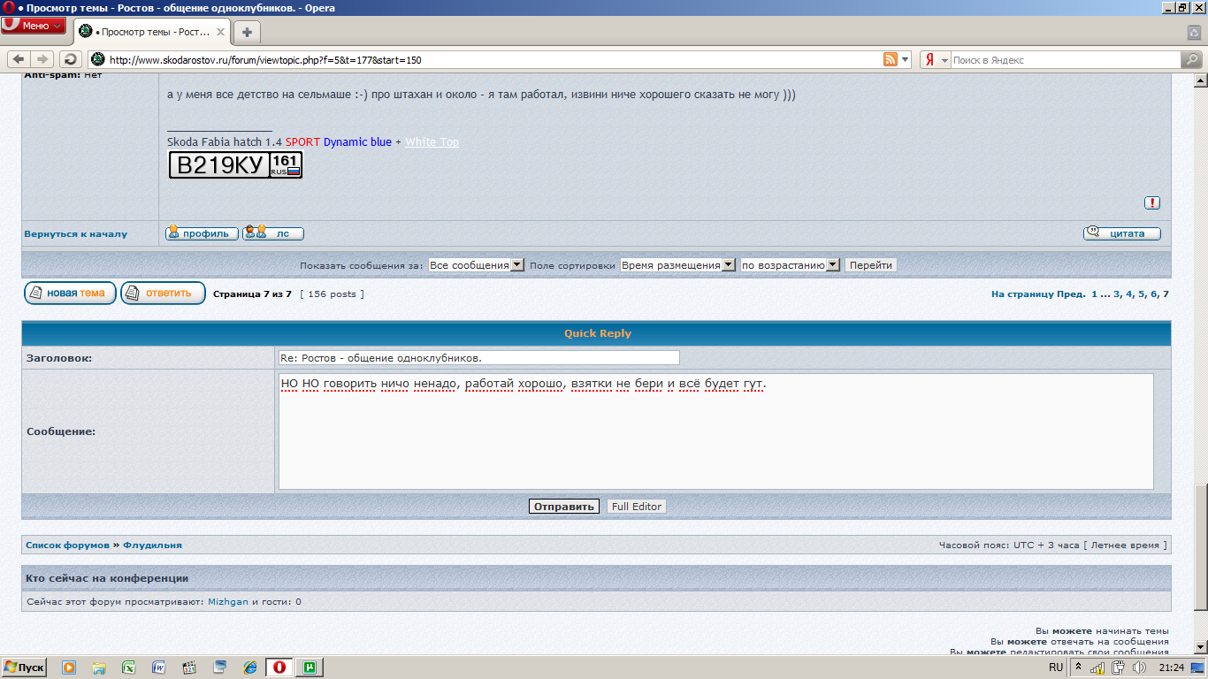The height and width of the screenshot is (679, 1208).
Task: Open the Opera 'Меню' button
Action: [34, 26]
